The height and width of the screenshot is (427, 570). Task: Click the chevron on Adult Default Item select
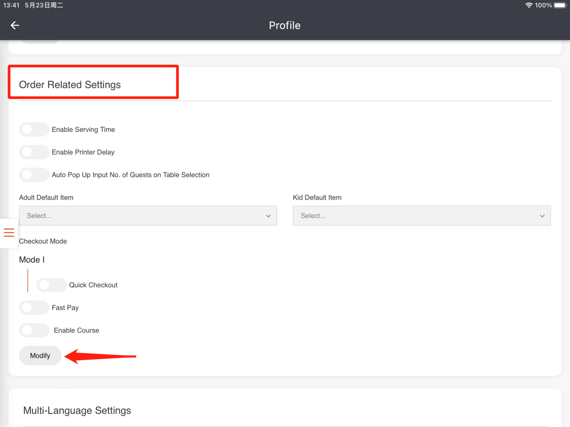point(268,215)
